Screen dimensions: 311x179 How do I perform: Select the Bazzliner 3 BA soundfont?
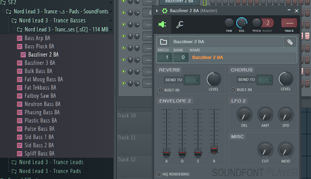point(36,63)
